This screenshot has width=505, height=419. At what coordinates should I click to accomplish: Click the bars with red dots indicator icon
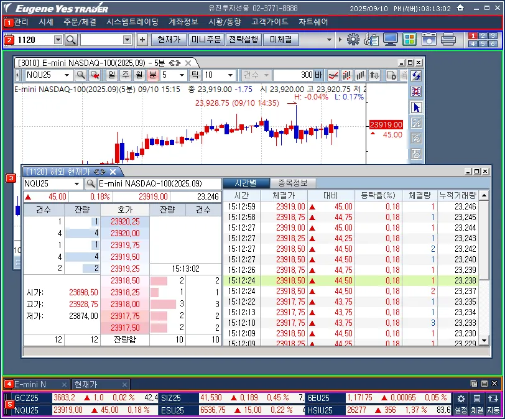(347, 76)
